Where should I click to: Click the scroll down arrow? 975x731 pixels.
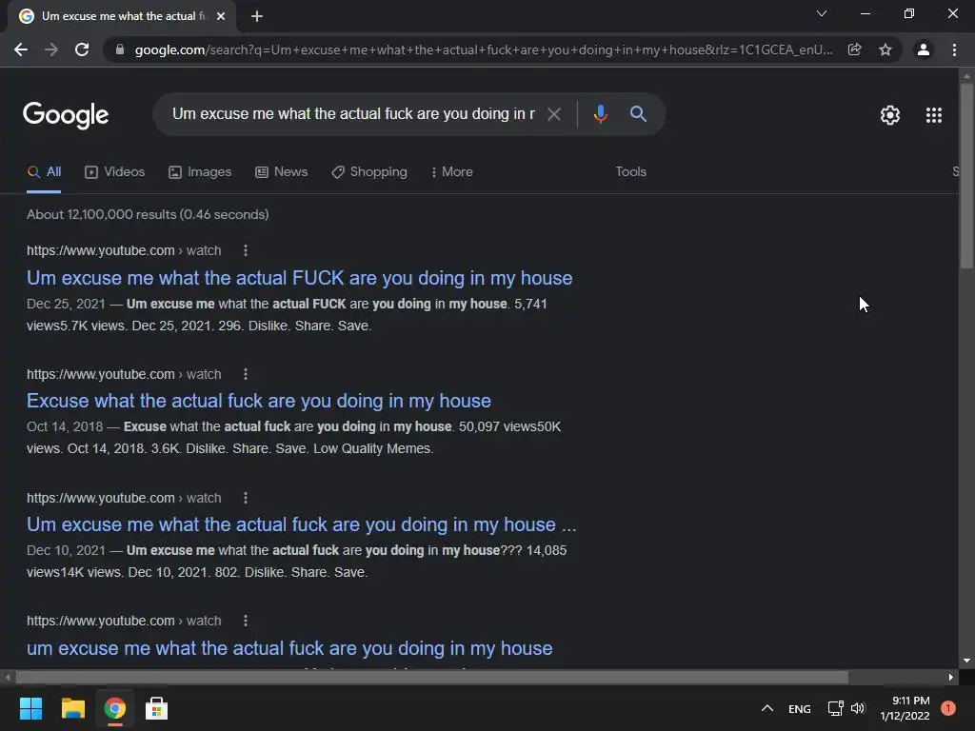[966, 661]
